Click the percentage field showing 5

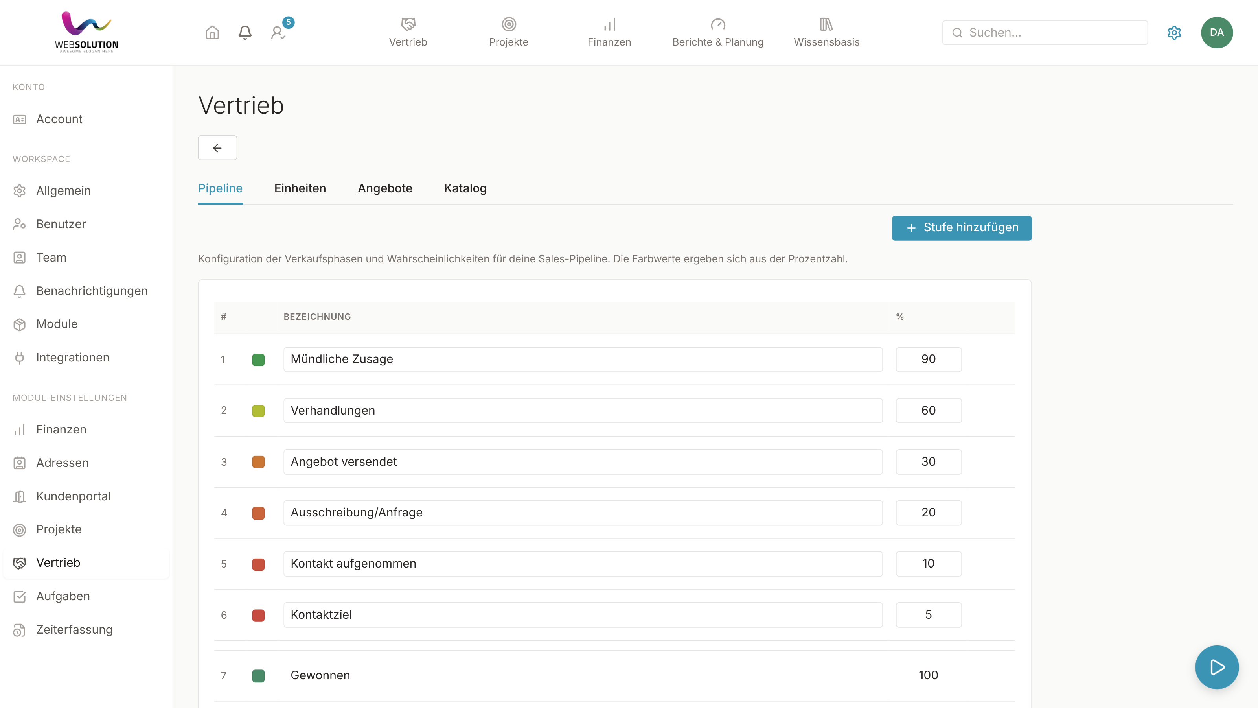[928, 615]
